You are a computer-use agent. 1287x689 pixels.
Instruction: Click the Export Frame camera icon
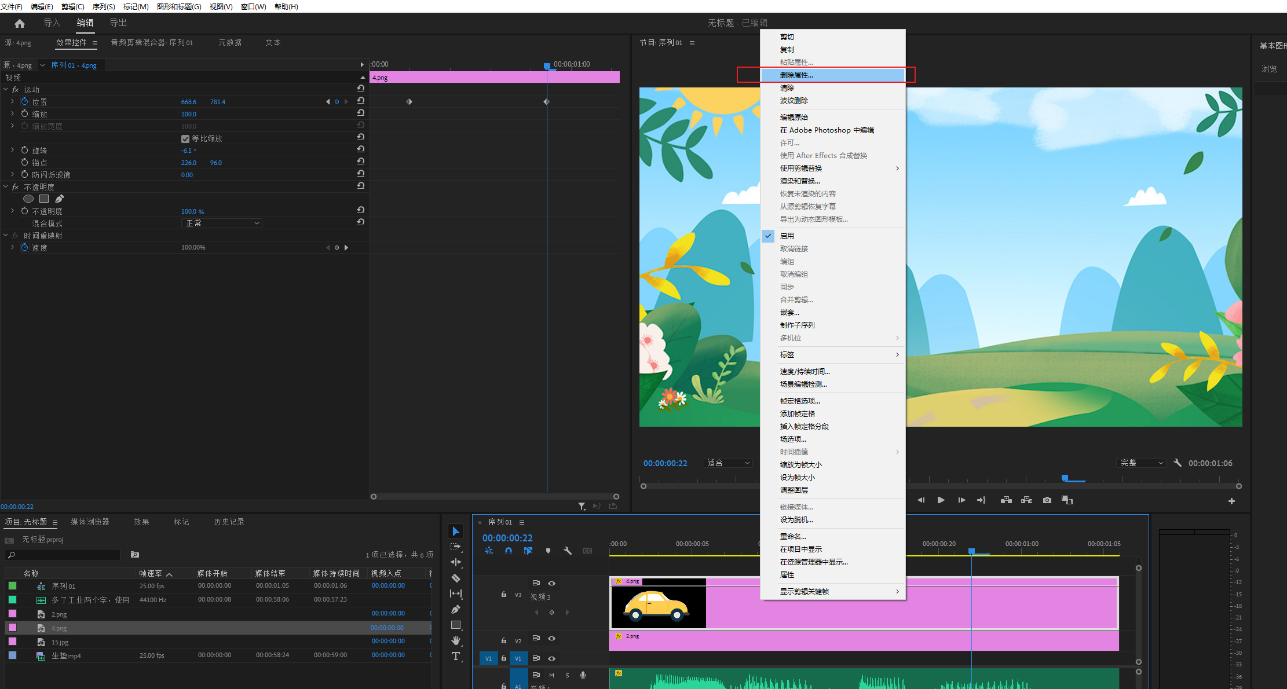click(1047, 500)
